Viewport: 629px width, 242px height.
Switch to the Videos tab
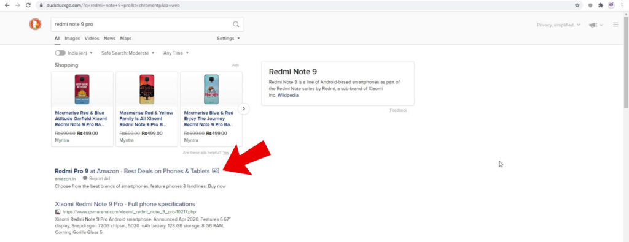point(92,39)
